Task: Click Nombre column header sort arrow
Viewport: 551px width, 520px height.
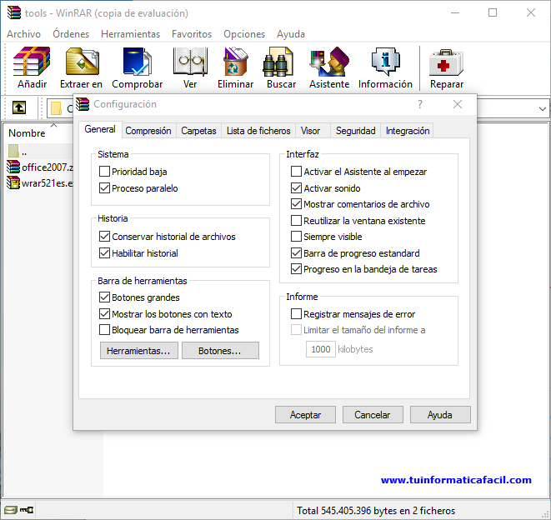Action: tap(53, 125)
